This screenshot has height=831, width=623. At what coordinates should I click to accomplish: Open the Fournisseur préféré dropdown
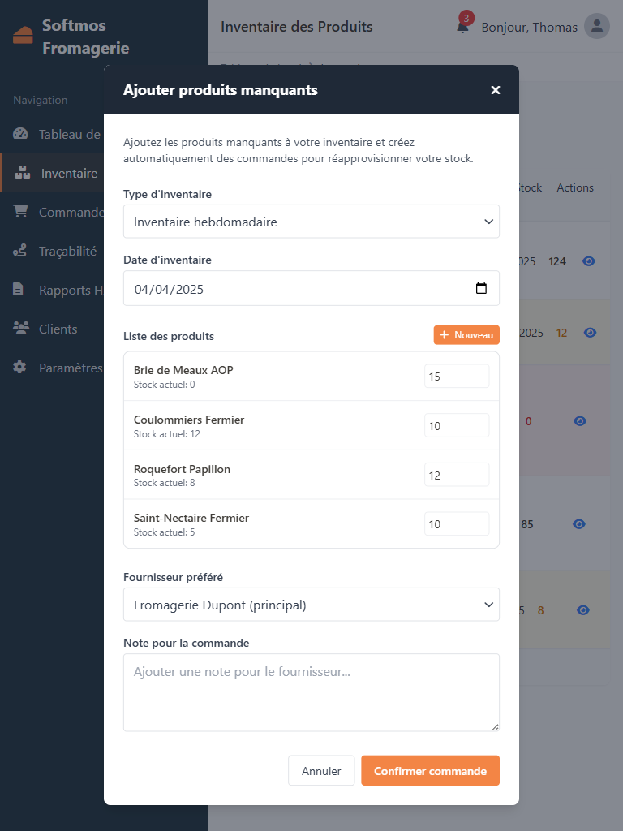[311, 605]
